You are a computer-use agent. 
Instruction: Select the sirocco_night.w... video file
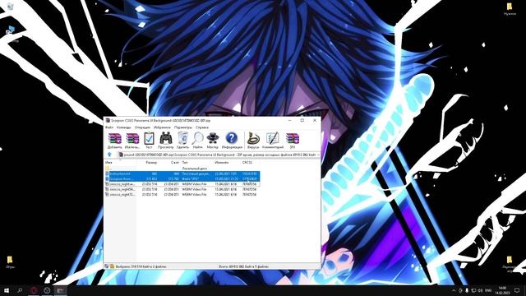pyautogui.click(x=182, y=184)
